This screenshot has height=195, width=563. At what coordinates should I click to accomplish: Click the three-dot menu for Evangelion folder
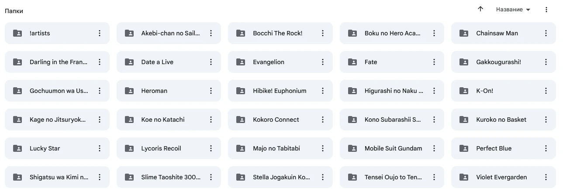click(323, 62)
